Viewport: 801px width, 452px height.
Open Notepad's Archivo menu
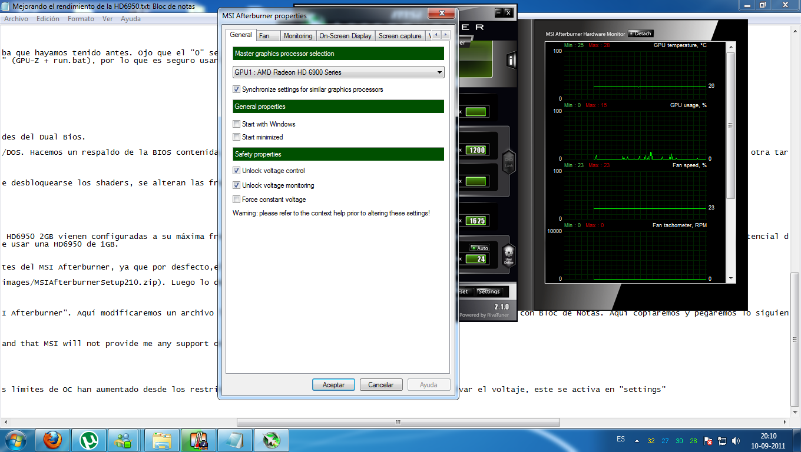click(16, 19)
